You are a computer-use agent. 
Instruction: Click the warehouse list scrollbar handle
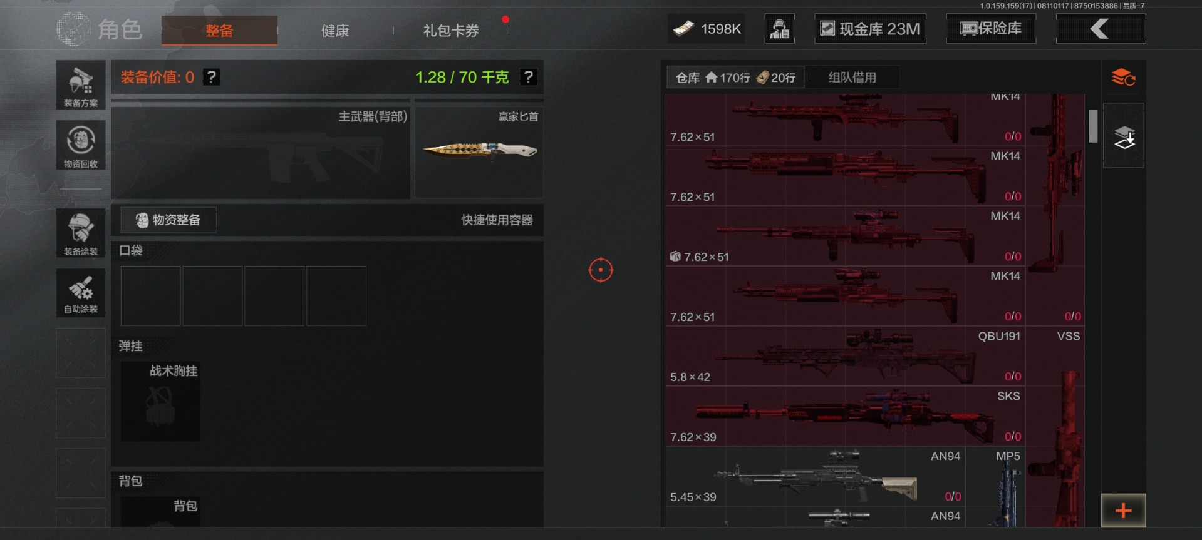click(x=1093, y=126)
